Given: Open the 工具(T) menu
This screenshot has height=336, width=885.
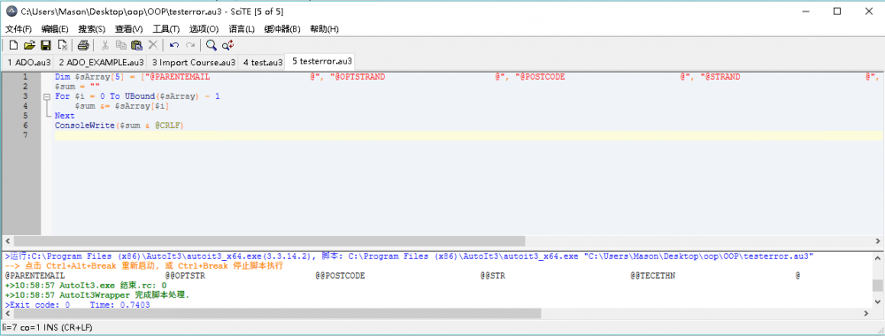Looking at the screenshot, I should click(x=166, y=29).
